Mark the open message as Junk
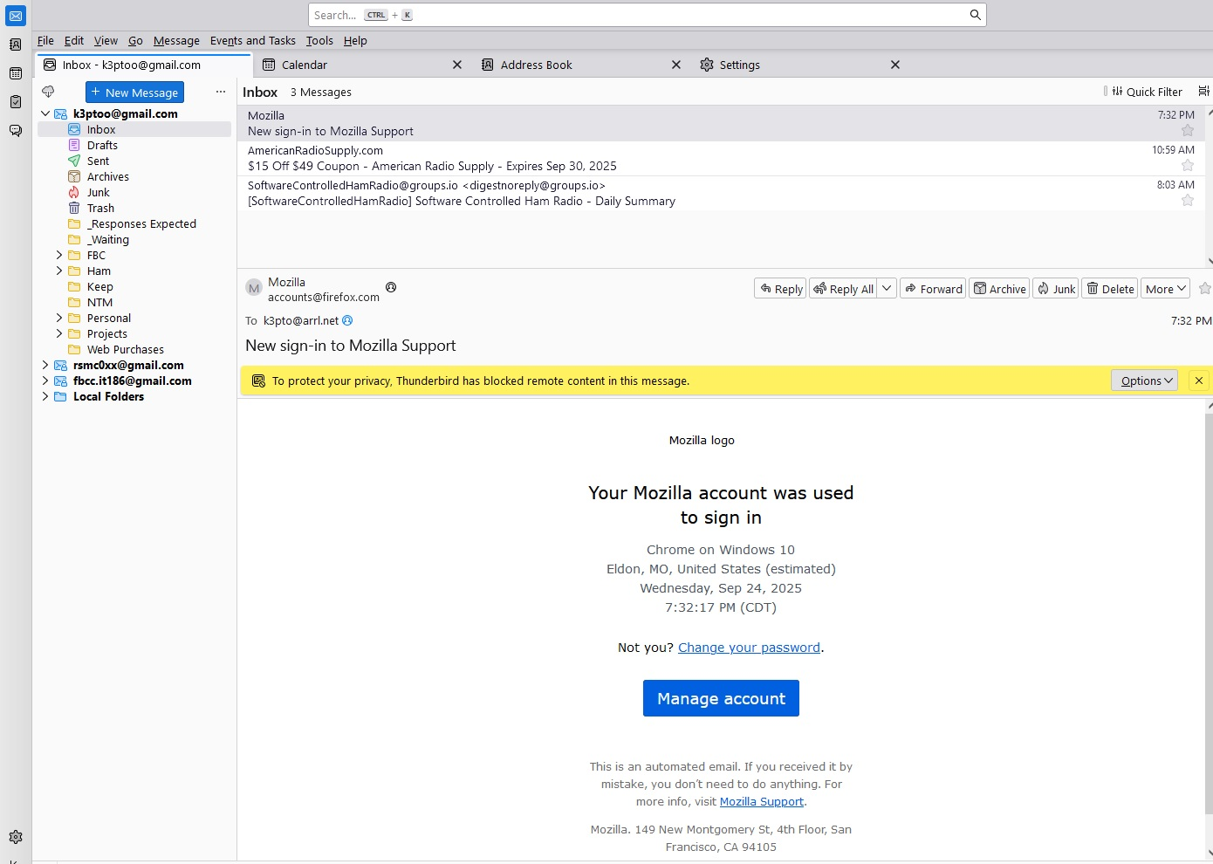 1056,289
